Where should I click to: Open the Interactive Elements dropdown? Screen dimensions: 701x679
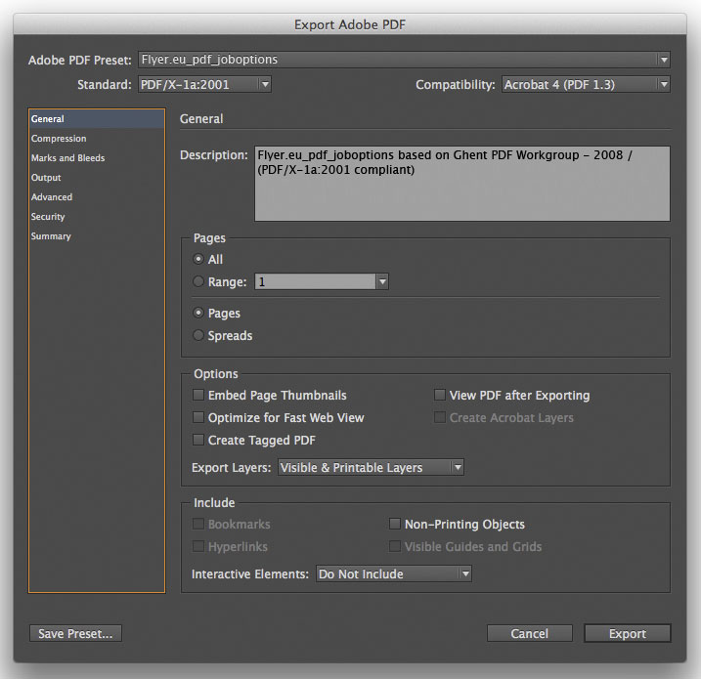pos(394,574)
